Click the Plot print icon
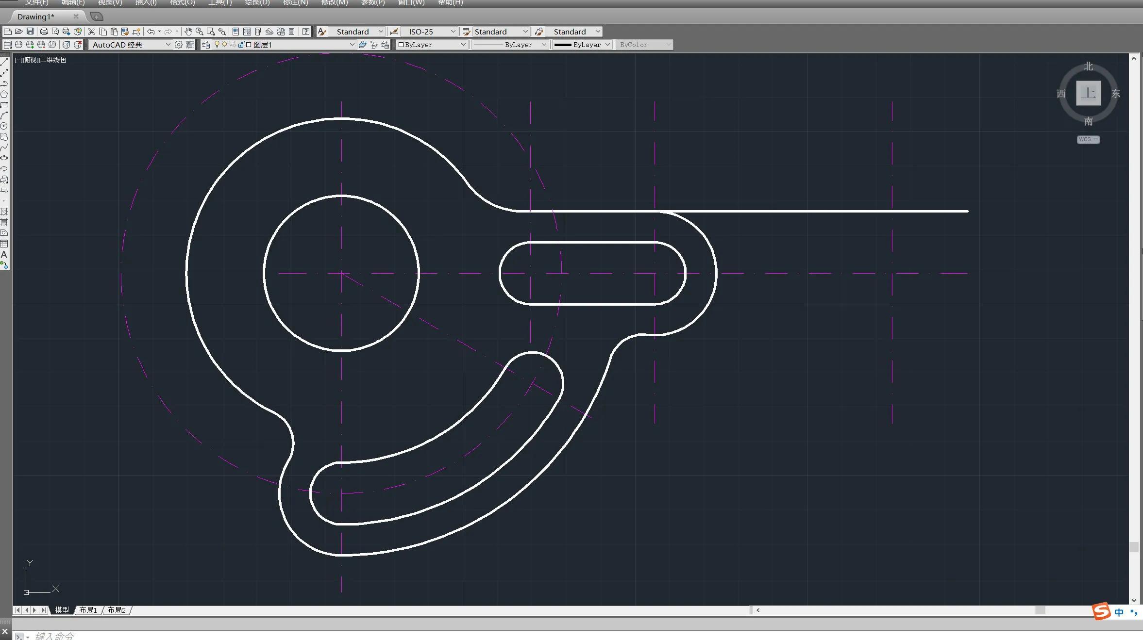1143x640 pixels. pyautogui.click(x=44, y=32)
